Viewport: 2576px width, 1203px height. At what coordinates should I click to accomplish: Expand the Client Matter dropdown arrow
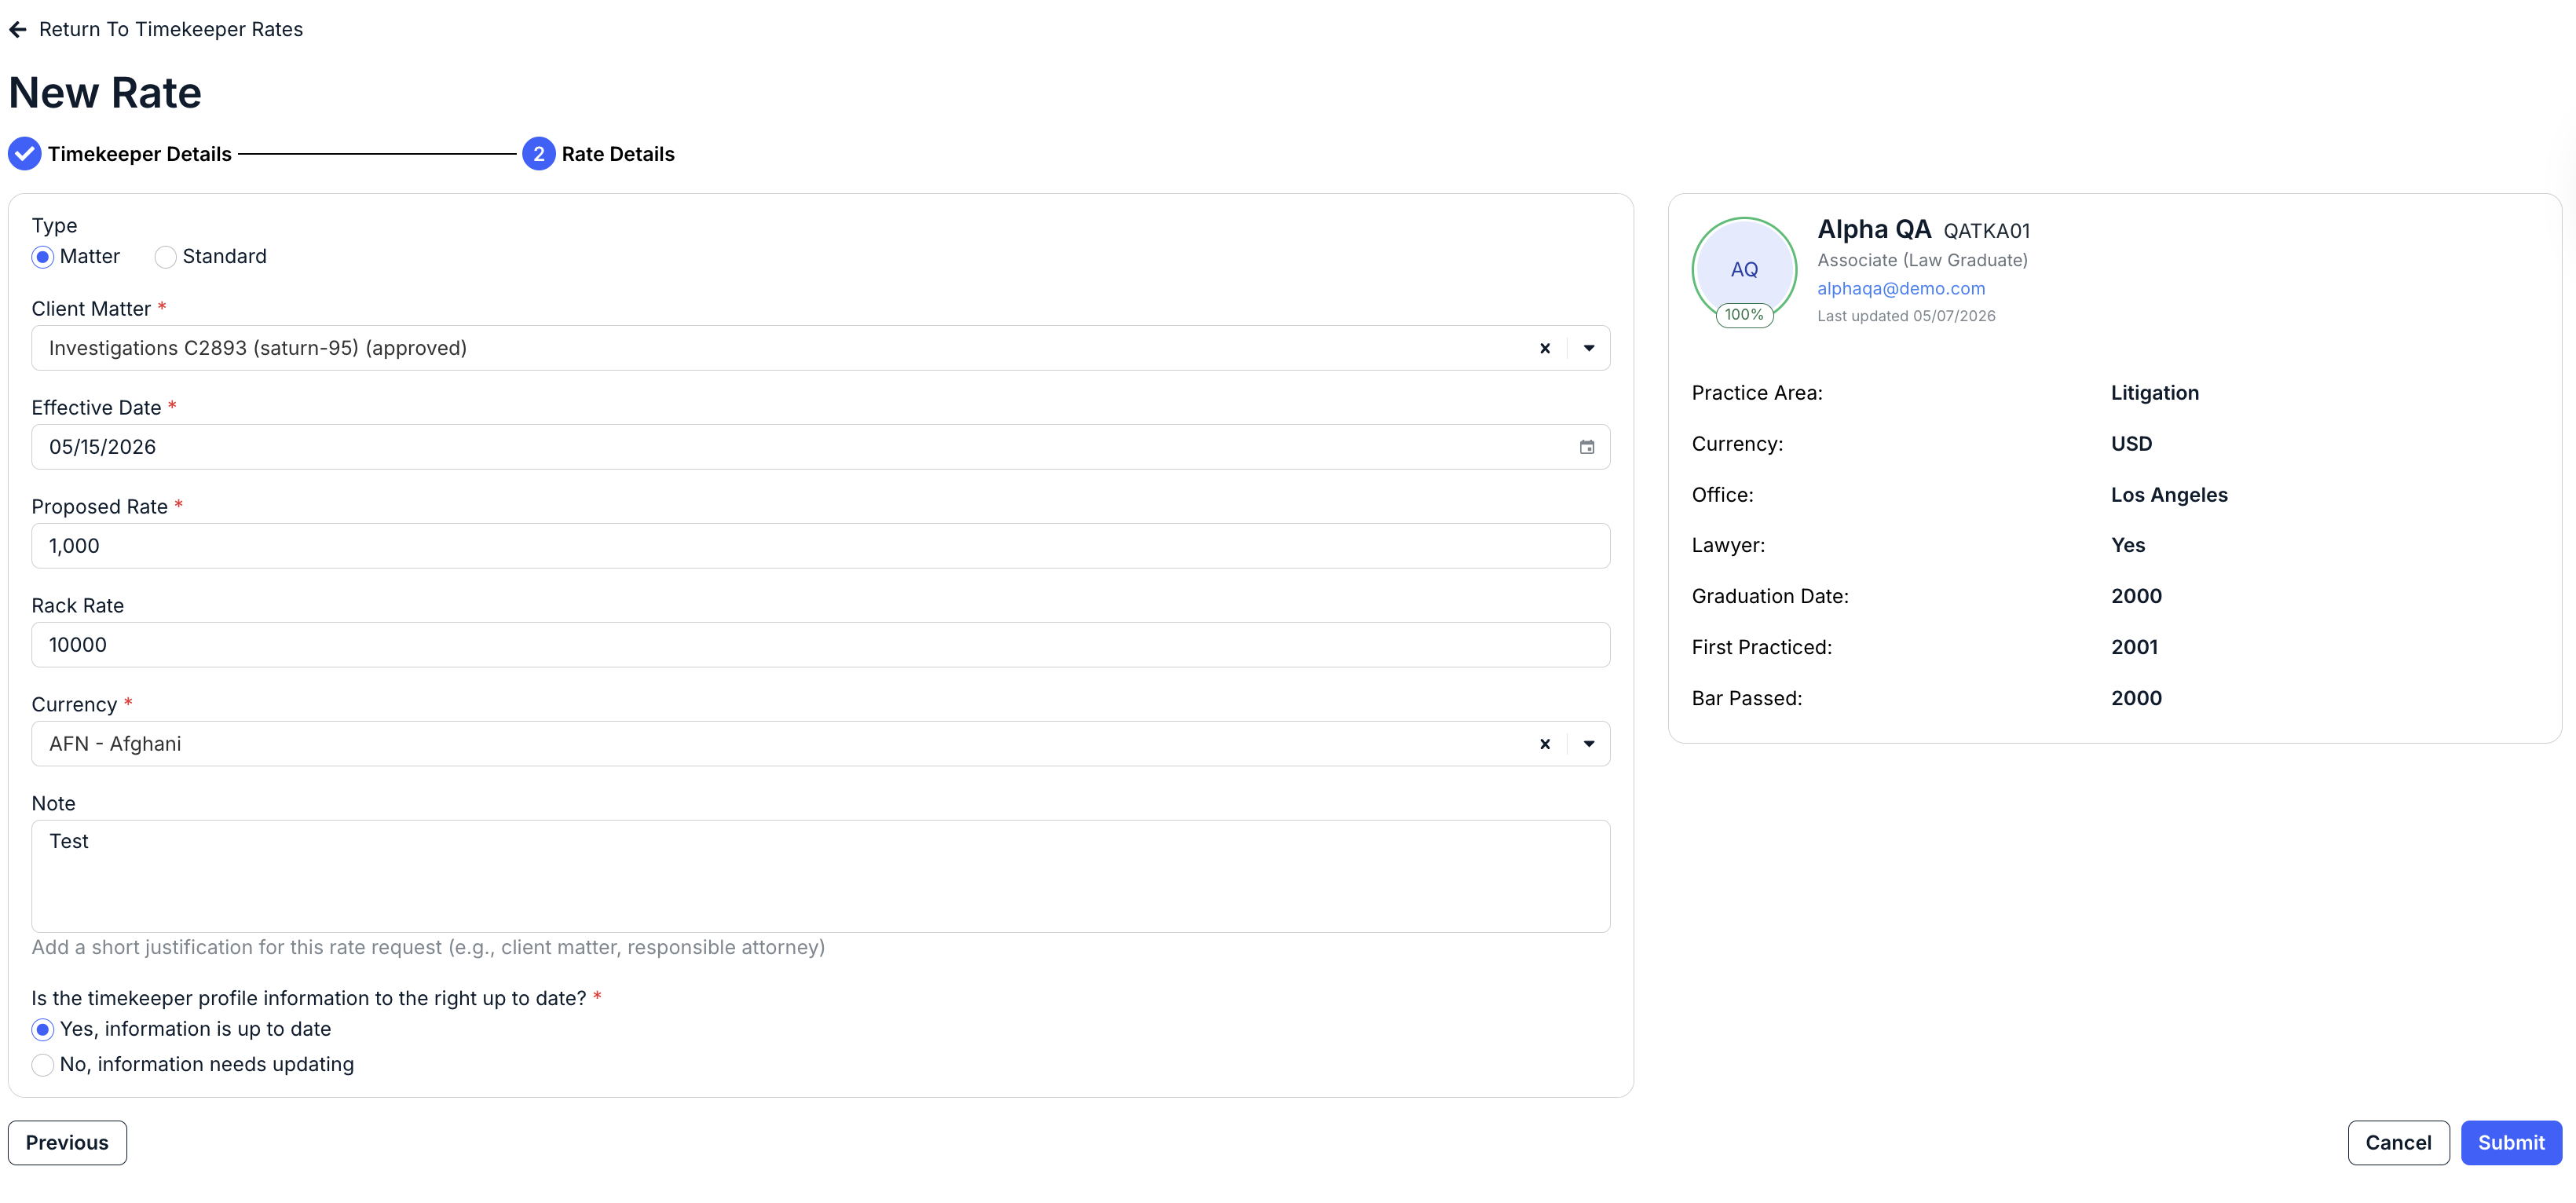click(x=1588, y=348)
